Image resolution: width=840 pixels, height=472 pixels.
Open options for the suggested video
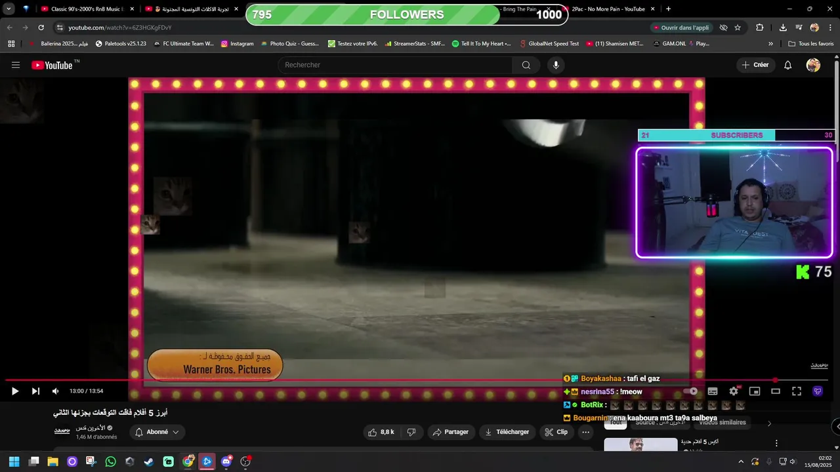click(776, 444)
